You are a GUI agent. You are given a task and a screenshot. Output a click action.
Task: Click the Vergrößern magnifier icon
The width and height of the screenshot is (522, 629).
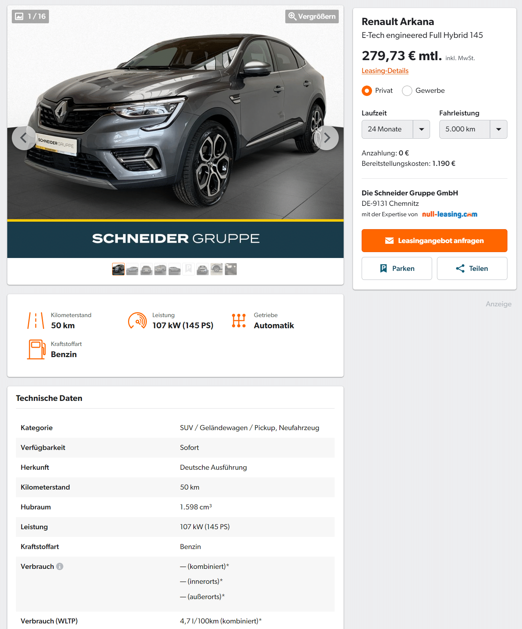pos(293,16)
